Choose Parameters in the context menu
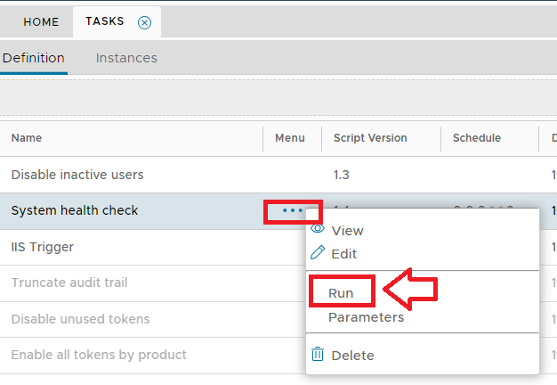Image resolution: width=557 pixels, height=385 pixels. point(366,317)
